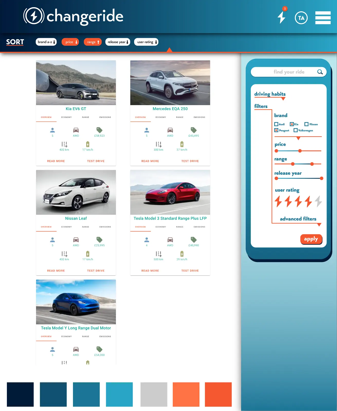Click the changeride logo icon
The image size is (337, 411).
[34, 16]
